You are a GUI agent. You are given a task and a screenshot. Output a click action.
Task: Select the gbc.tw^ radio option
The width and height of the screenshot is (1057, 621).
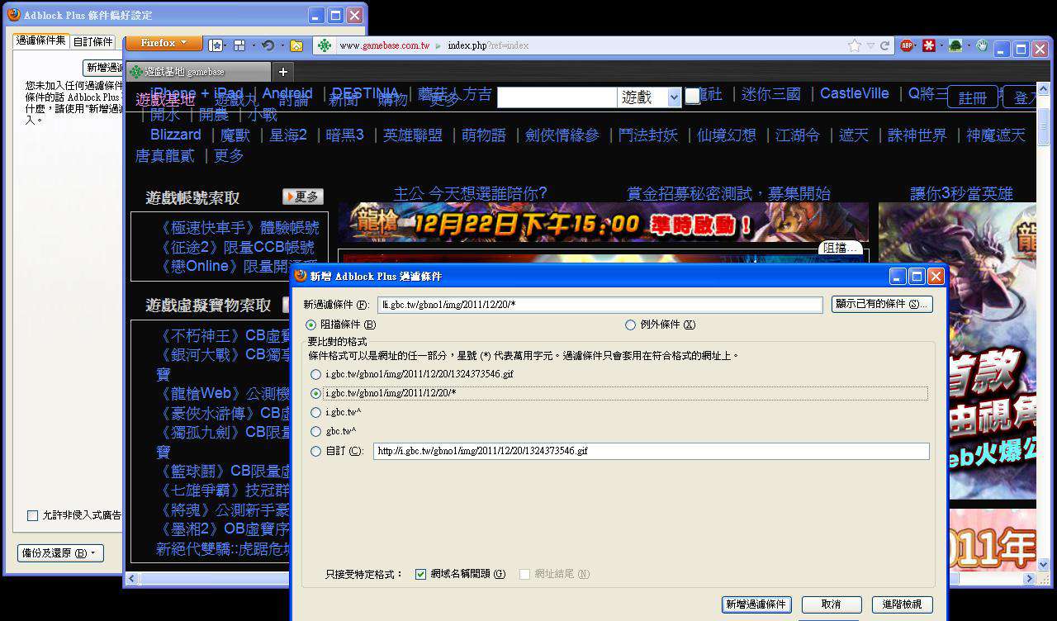(315, 432)
